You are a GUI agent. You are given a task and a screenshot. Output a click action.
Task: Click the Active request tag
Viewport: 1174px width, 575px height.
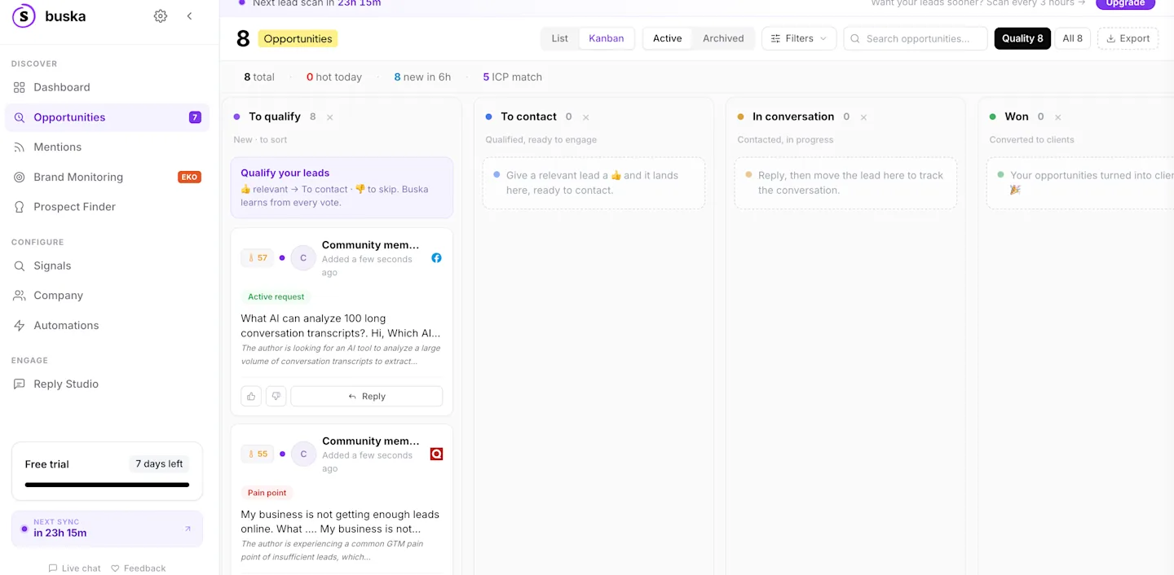(x=276, y=296)
